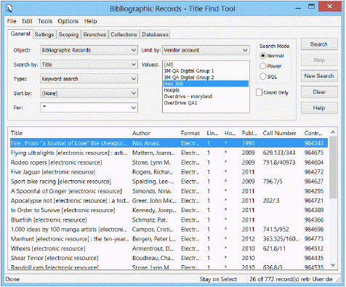Sort results by Format column header

[x=190, y=133]
